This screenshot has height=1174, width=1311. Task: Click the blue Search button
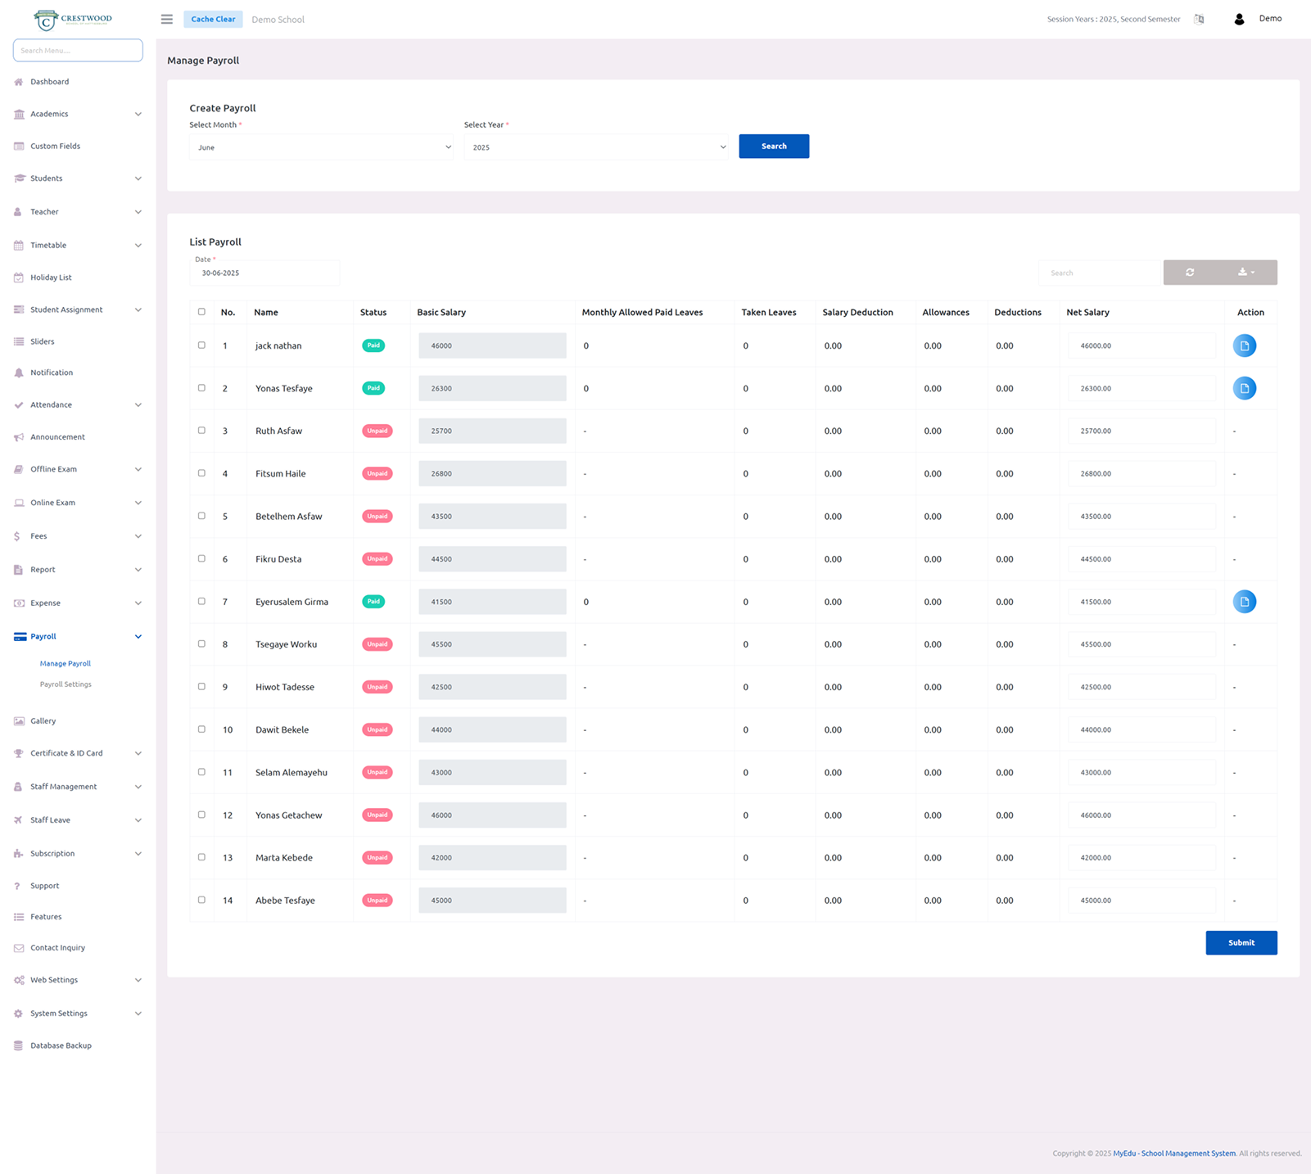tap(773, 147)
